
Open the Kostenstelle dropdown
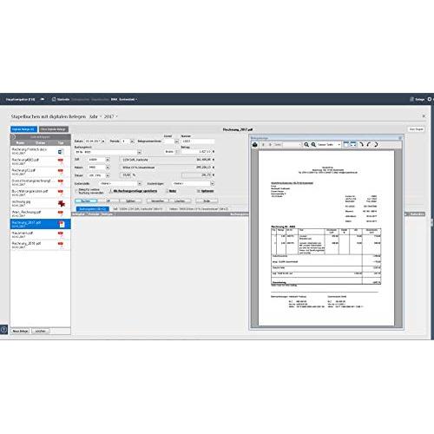(x=140, y=183)
